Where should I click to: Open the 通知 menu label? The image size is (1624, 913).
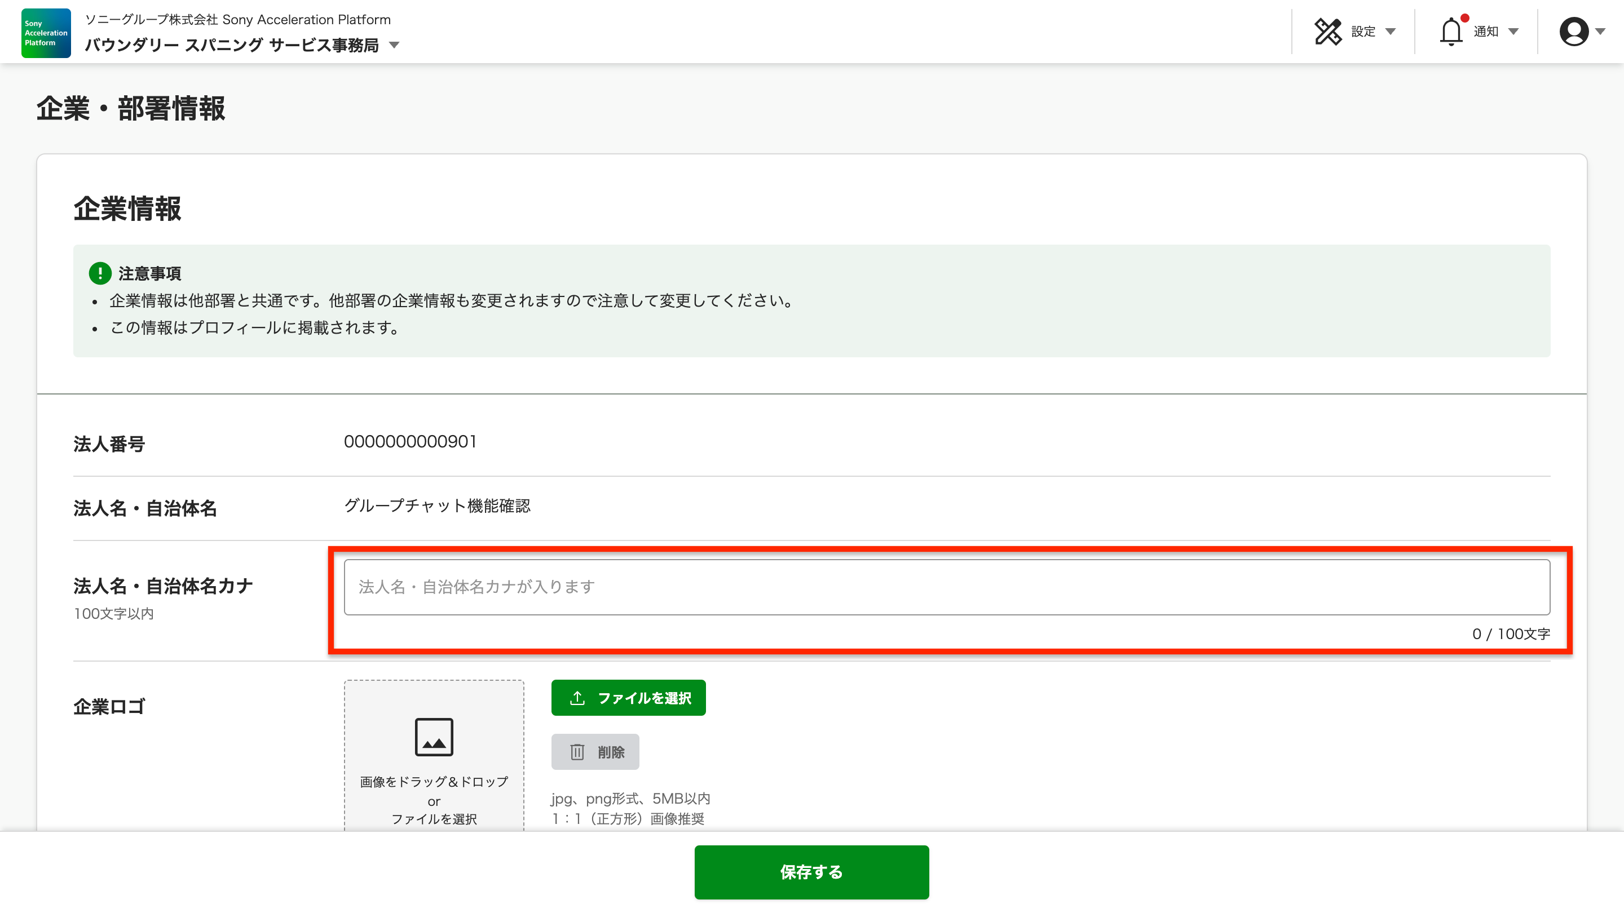pyautogui.click(x=1485, y=32)
